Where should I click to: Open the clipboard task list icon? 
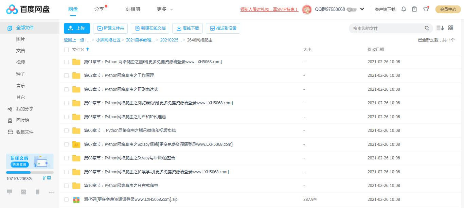(414, 9)
